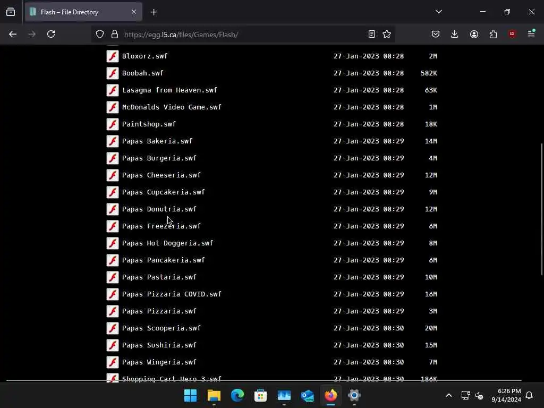
Task: Close the Flash – File Directory tab
Action: [x=134, y=12]
